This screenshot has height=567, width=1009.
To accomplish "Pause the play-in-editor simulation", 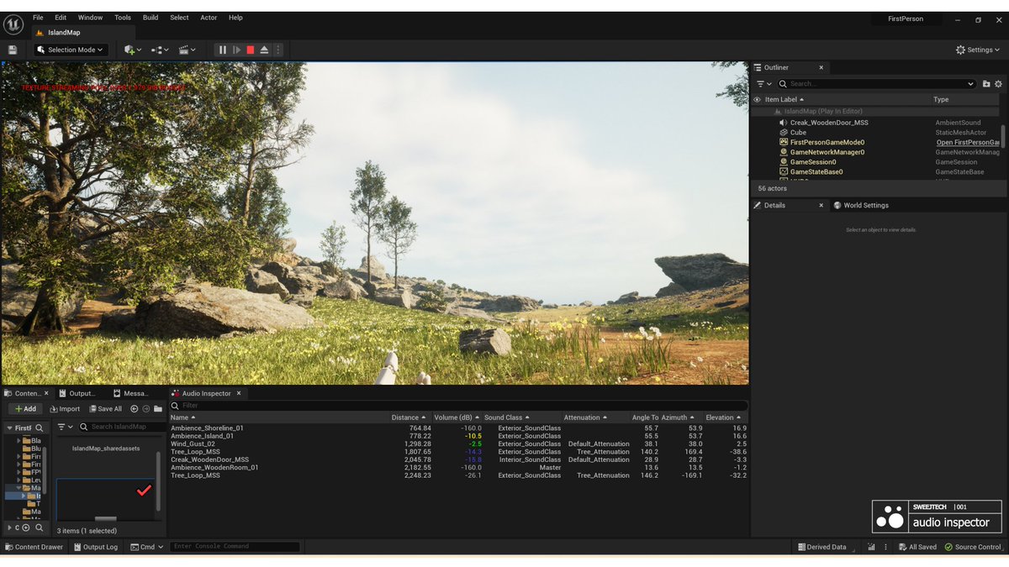I will [x=223, y=50].
